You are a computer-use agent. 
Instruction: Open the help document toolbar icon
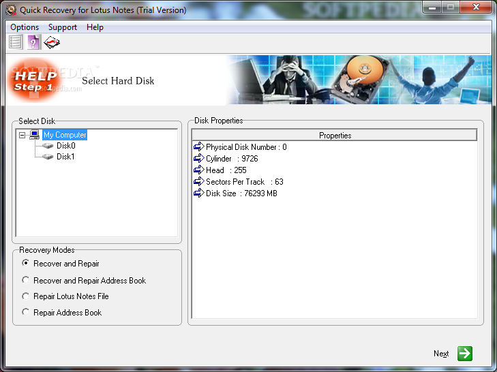point(33,42)
